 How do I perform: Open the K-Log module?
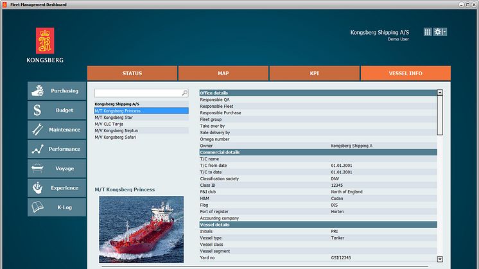click(x=57, y=207)
